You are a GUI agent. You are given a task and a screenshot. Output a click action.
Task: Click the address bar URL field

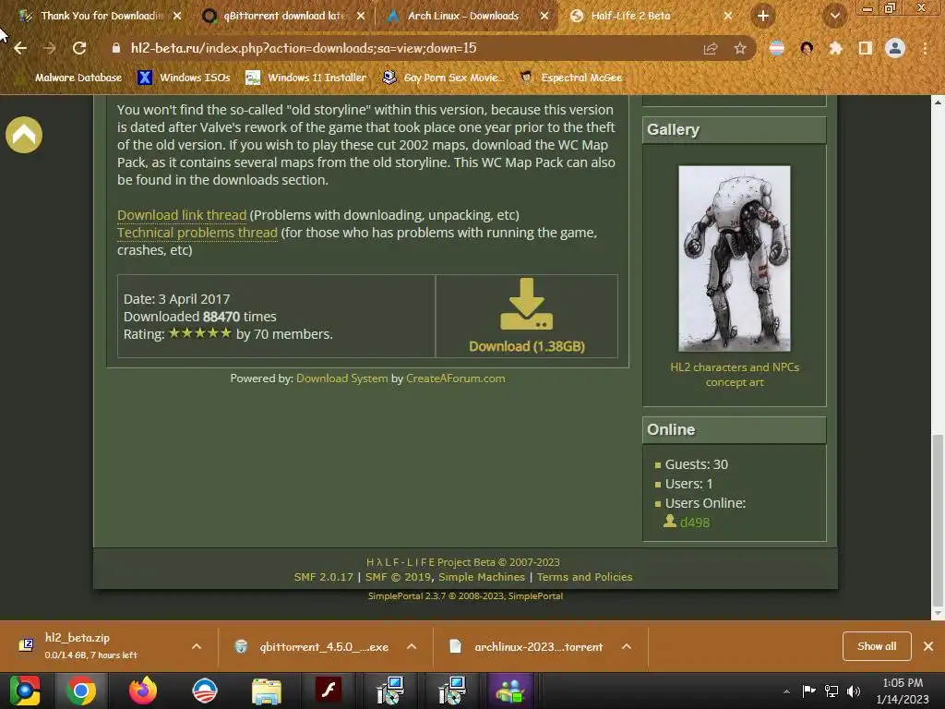398,48
